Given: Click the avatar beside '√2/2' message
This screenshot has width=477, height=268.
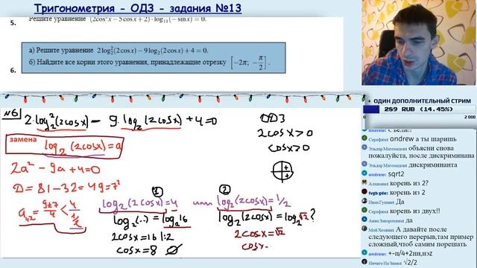Looking at the screenshot, I should pos(364,261).
